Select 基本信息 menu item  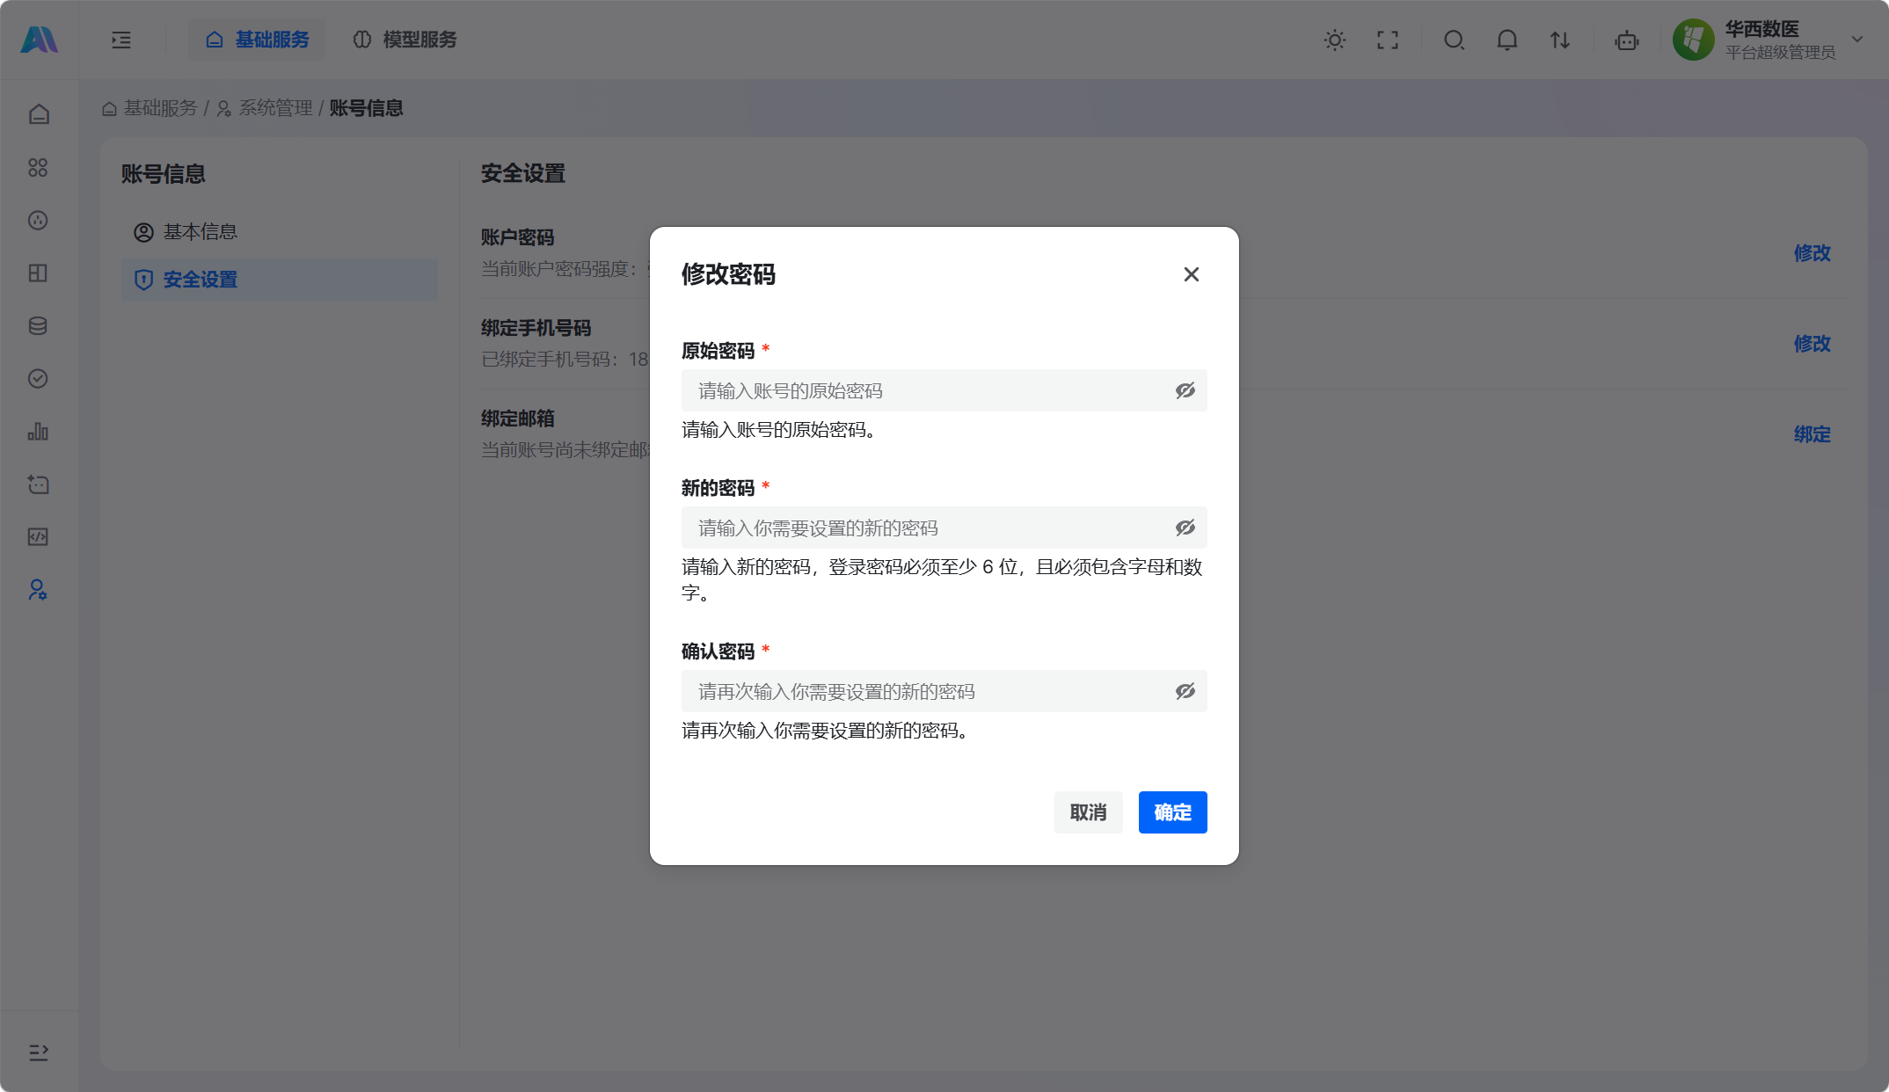pyautogui.click(x=280, y=232)
